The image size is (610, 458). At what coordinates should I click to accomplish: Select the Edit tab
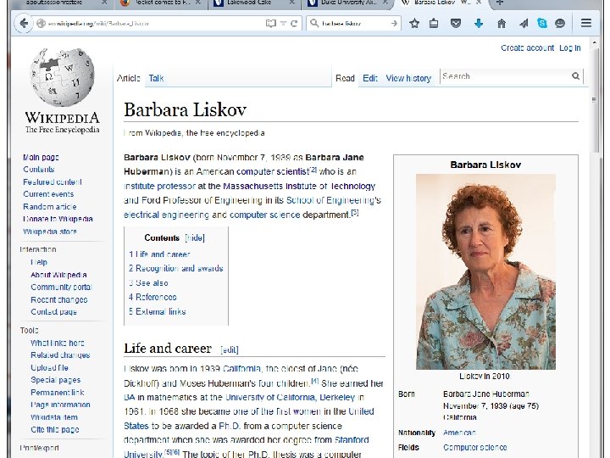(370, 78)
